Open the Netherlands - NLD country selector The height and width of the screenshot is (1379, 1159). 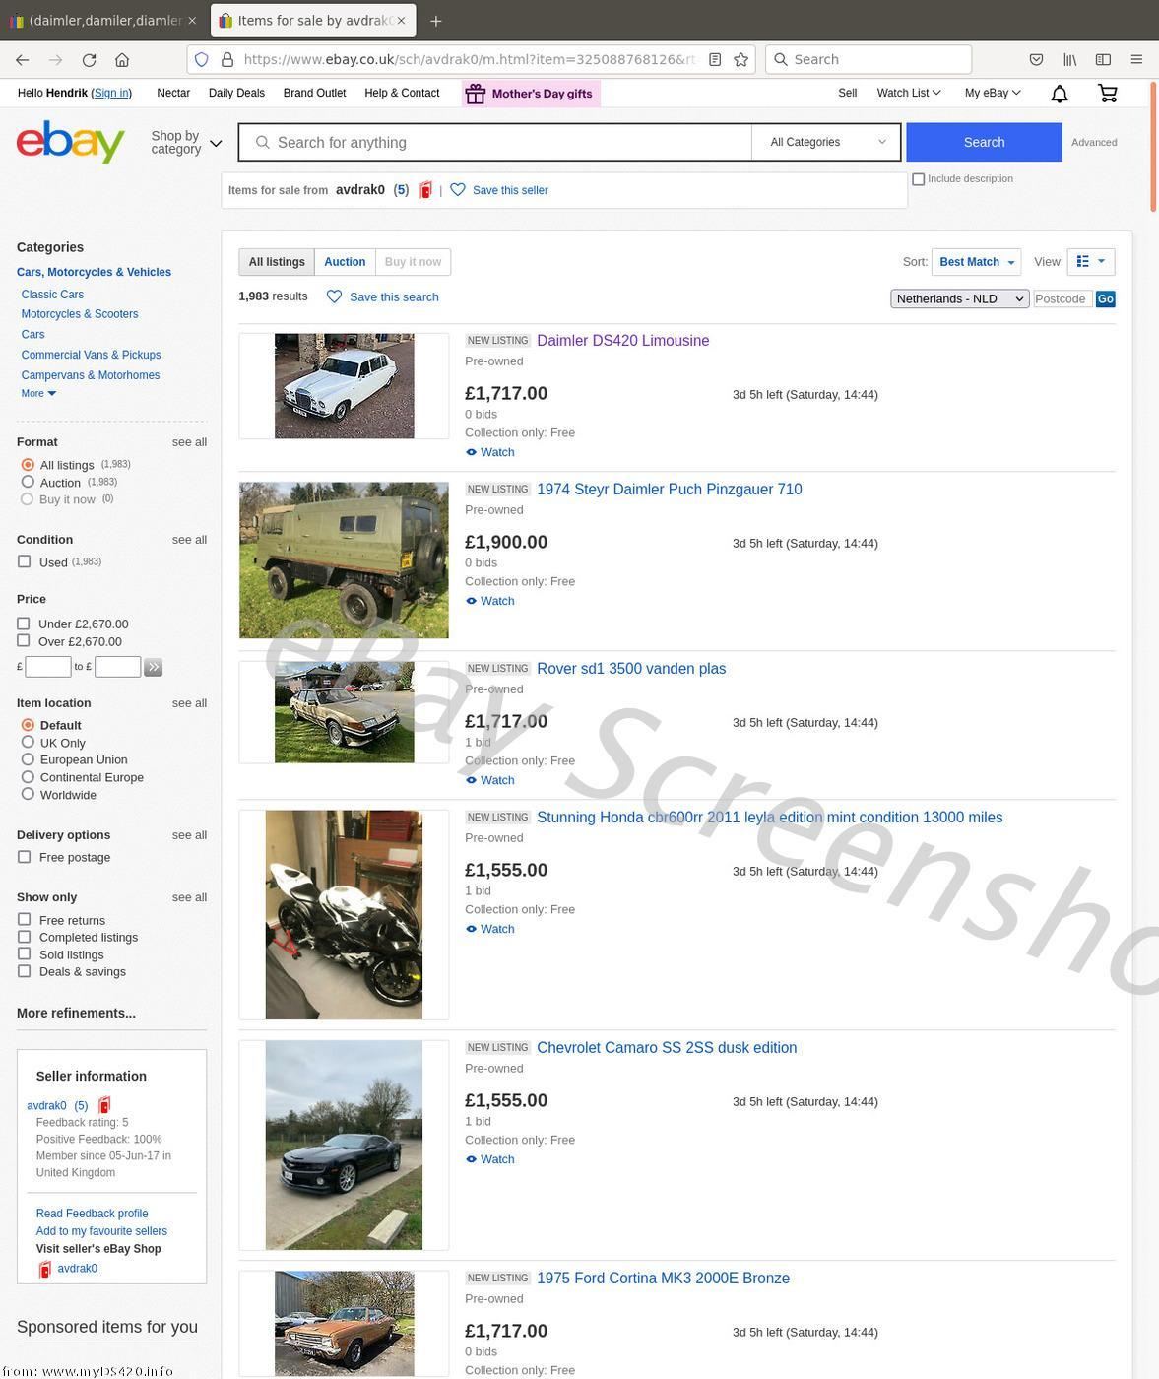960,298
